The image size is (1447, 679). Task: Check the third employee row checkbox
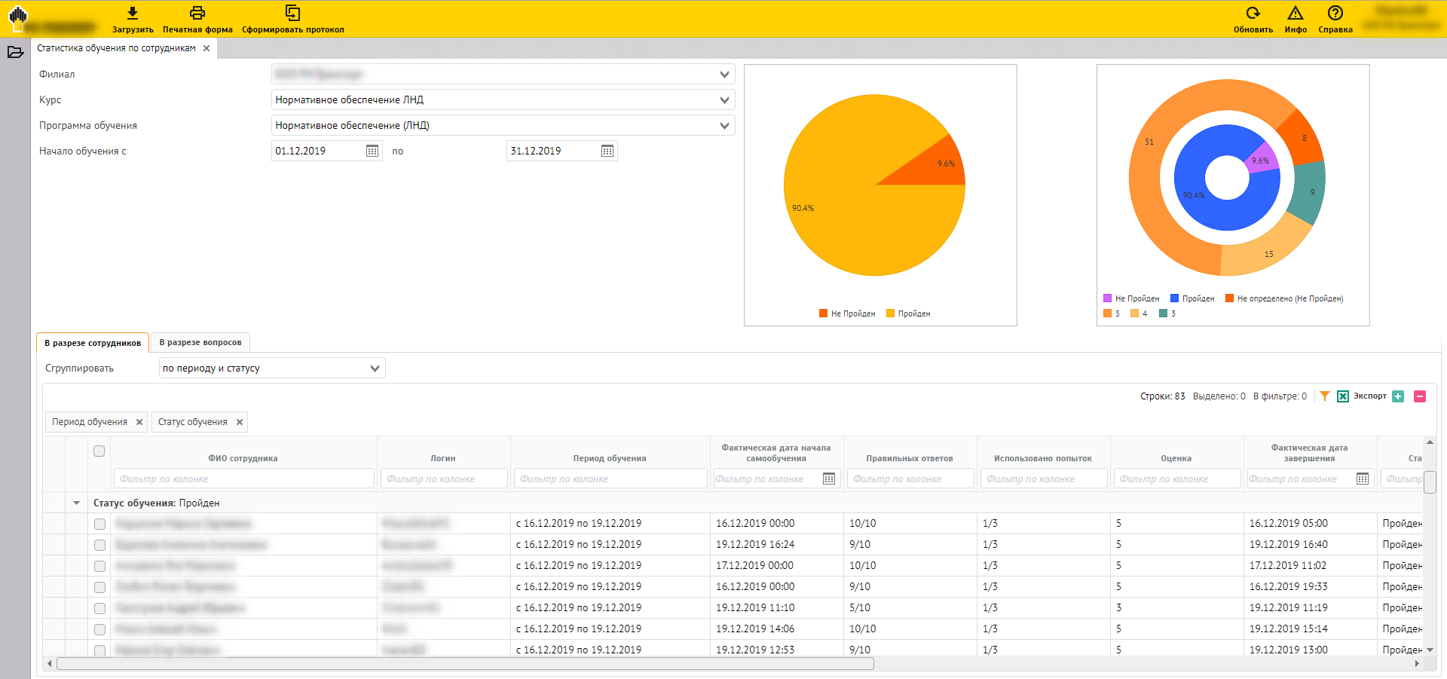pyautogui.click(x=99, y=566)
